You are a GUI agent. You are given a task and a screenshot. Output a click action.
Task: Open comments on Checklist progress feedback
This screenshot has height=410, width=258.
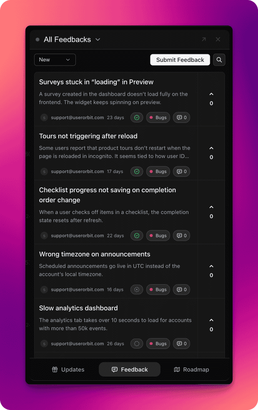click(181, 236)
